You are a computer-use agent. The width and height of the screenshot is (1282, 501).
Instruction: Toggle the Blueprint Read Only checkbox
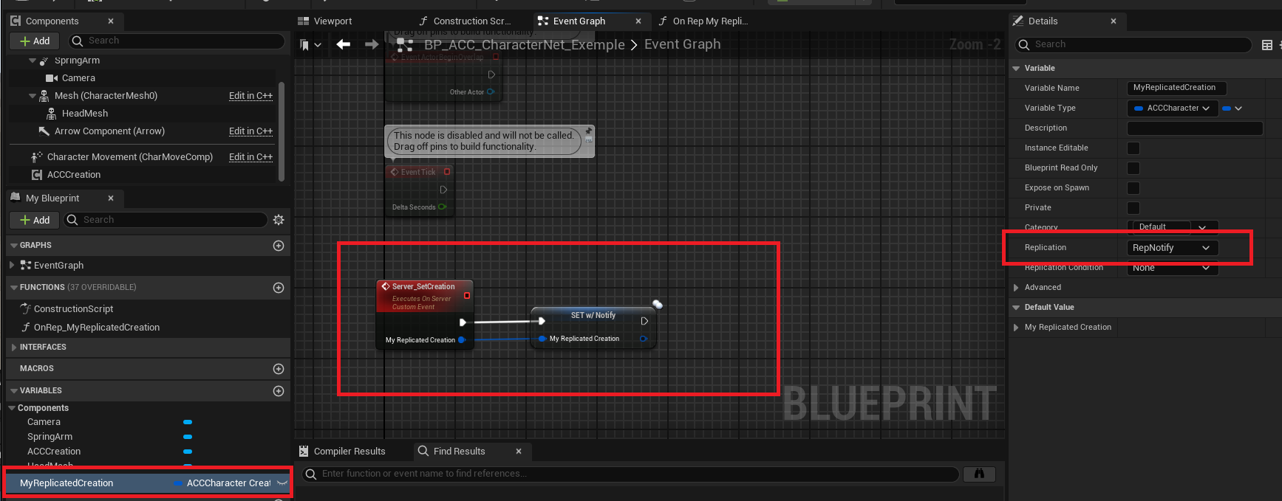click(1133, 168)
